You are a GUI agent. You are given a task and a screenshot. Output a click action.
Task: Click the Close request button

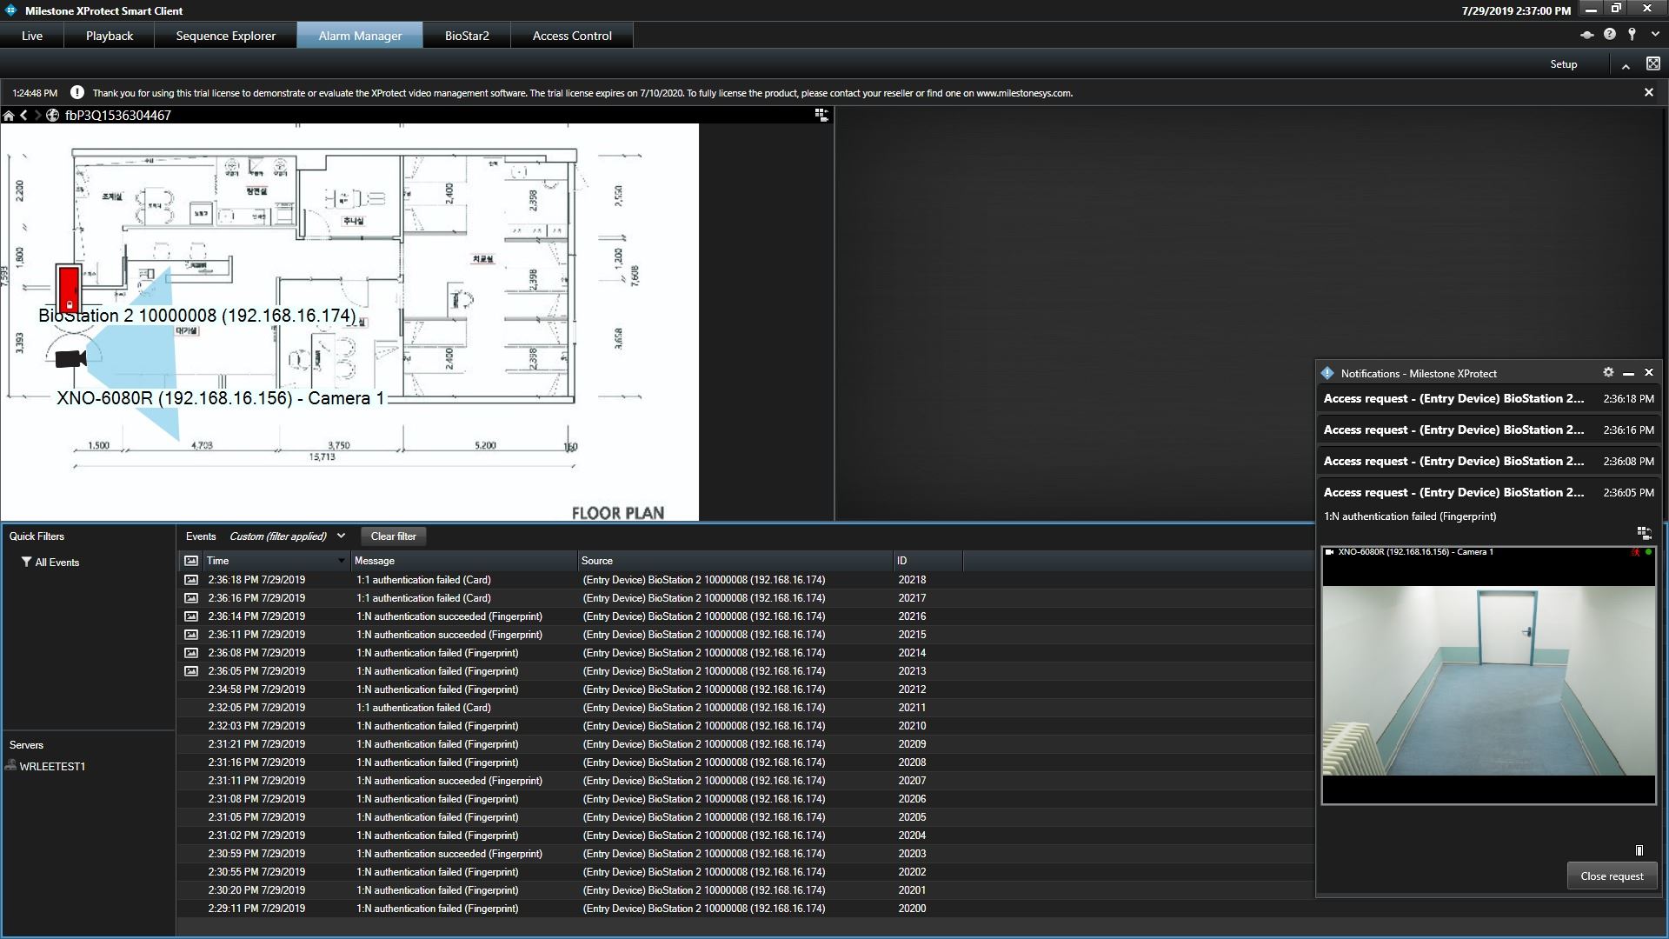coord(1612,876)
